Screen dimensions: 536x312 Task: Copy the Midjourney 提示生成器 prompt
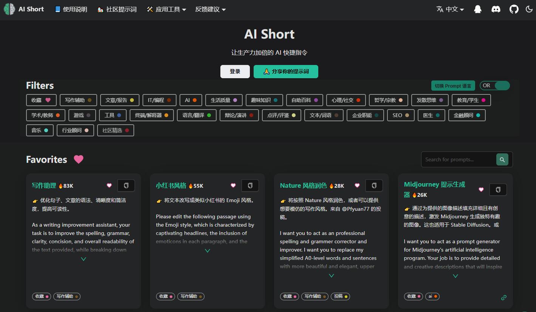[x=498, y=190]
